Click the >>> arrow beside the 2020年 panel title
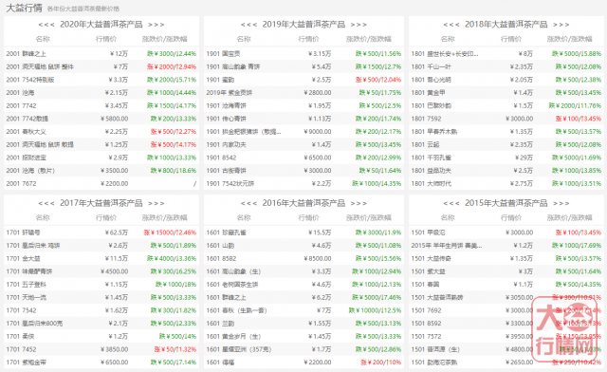 [156, 25]
